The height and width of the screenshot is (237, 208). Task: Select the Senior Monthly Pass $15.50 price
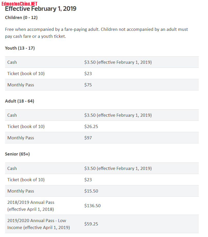[91, 191]
